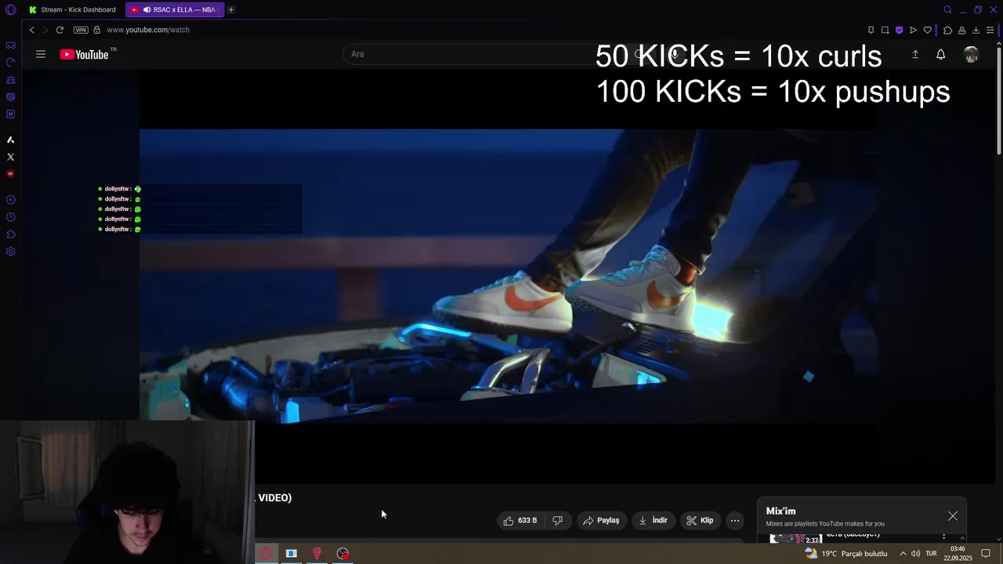Viewport: 1003px width, 564px height.
Task: Open Windows notification center
Action: coord(986,553)
